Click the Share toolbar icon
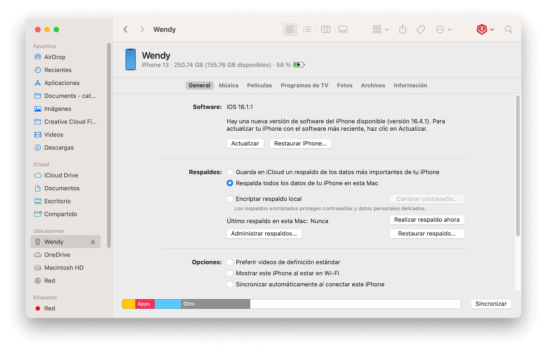 [403, 29]
